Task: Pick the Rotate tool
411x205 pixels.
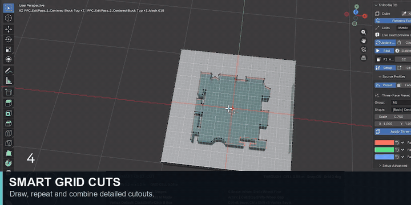Action: pos(9,39)
